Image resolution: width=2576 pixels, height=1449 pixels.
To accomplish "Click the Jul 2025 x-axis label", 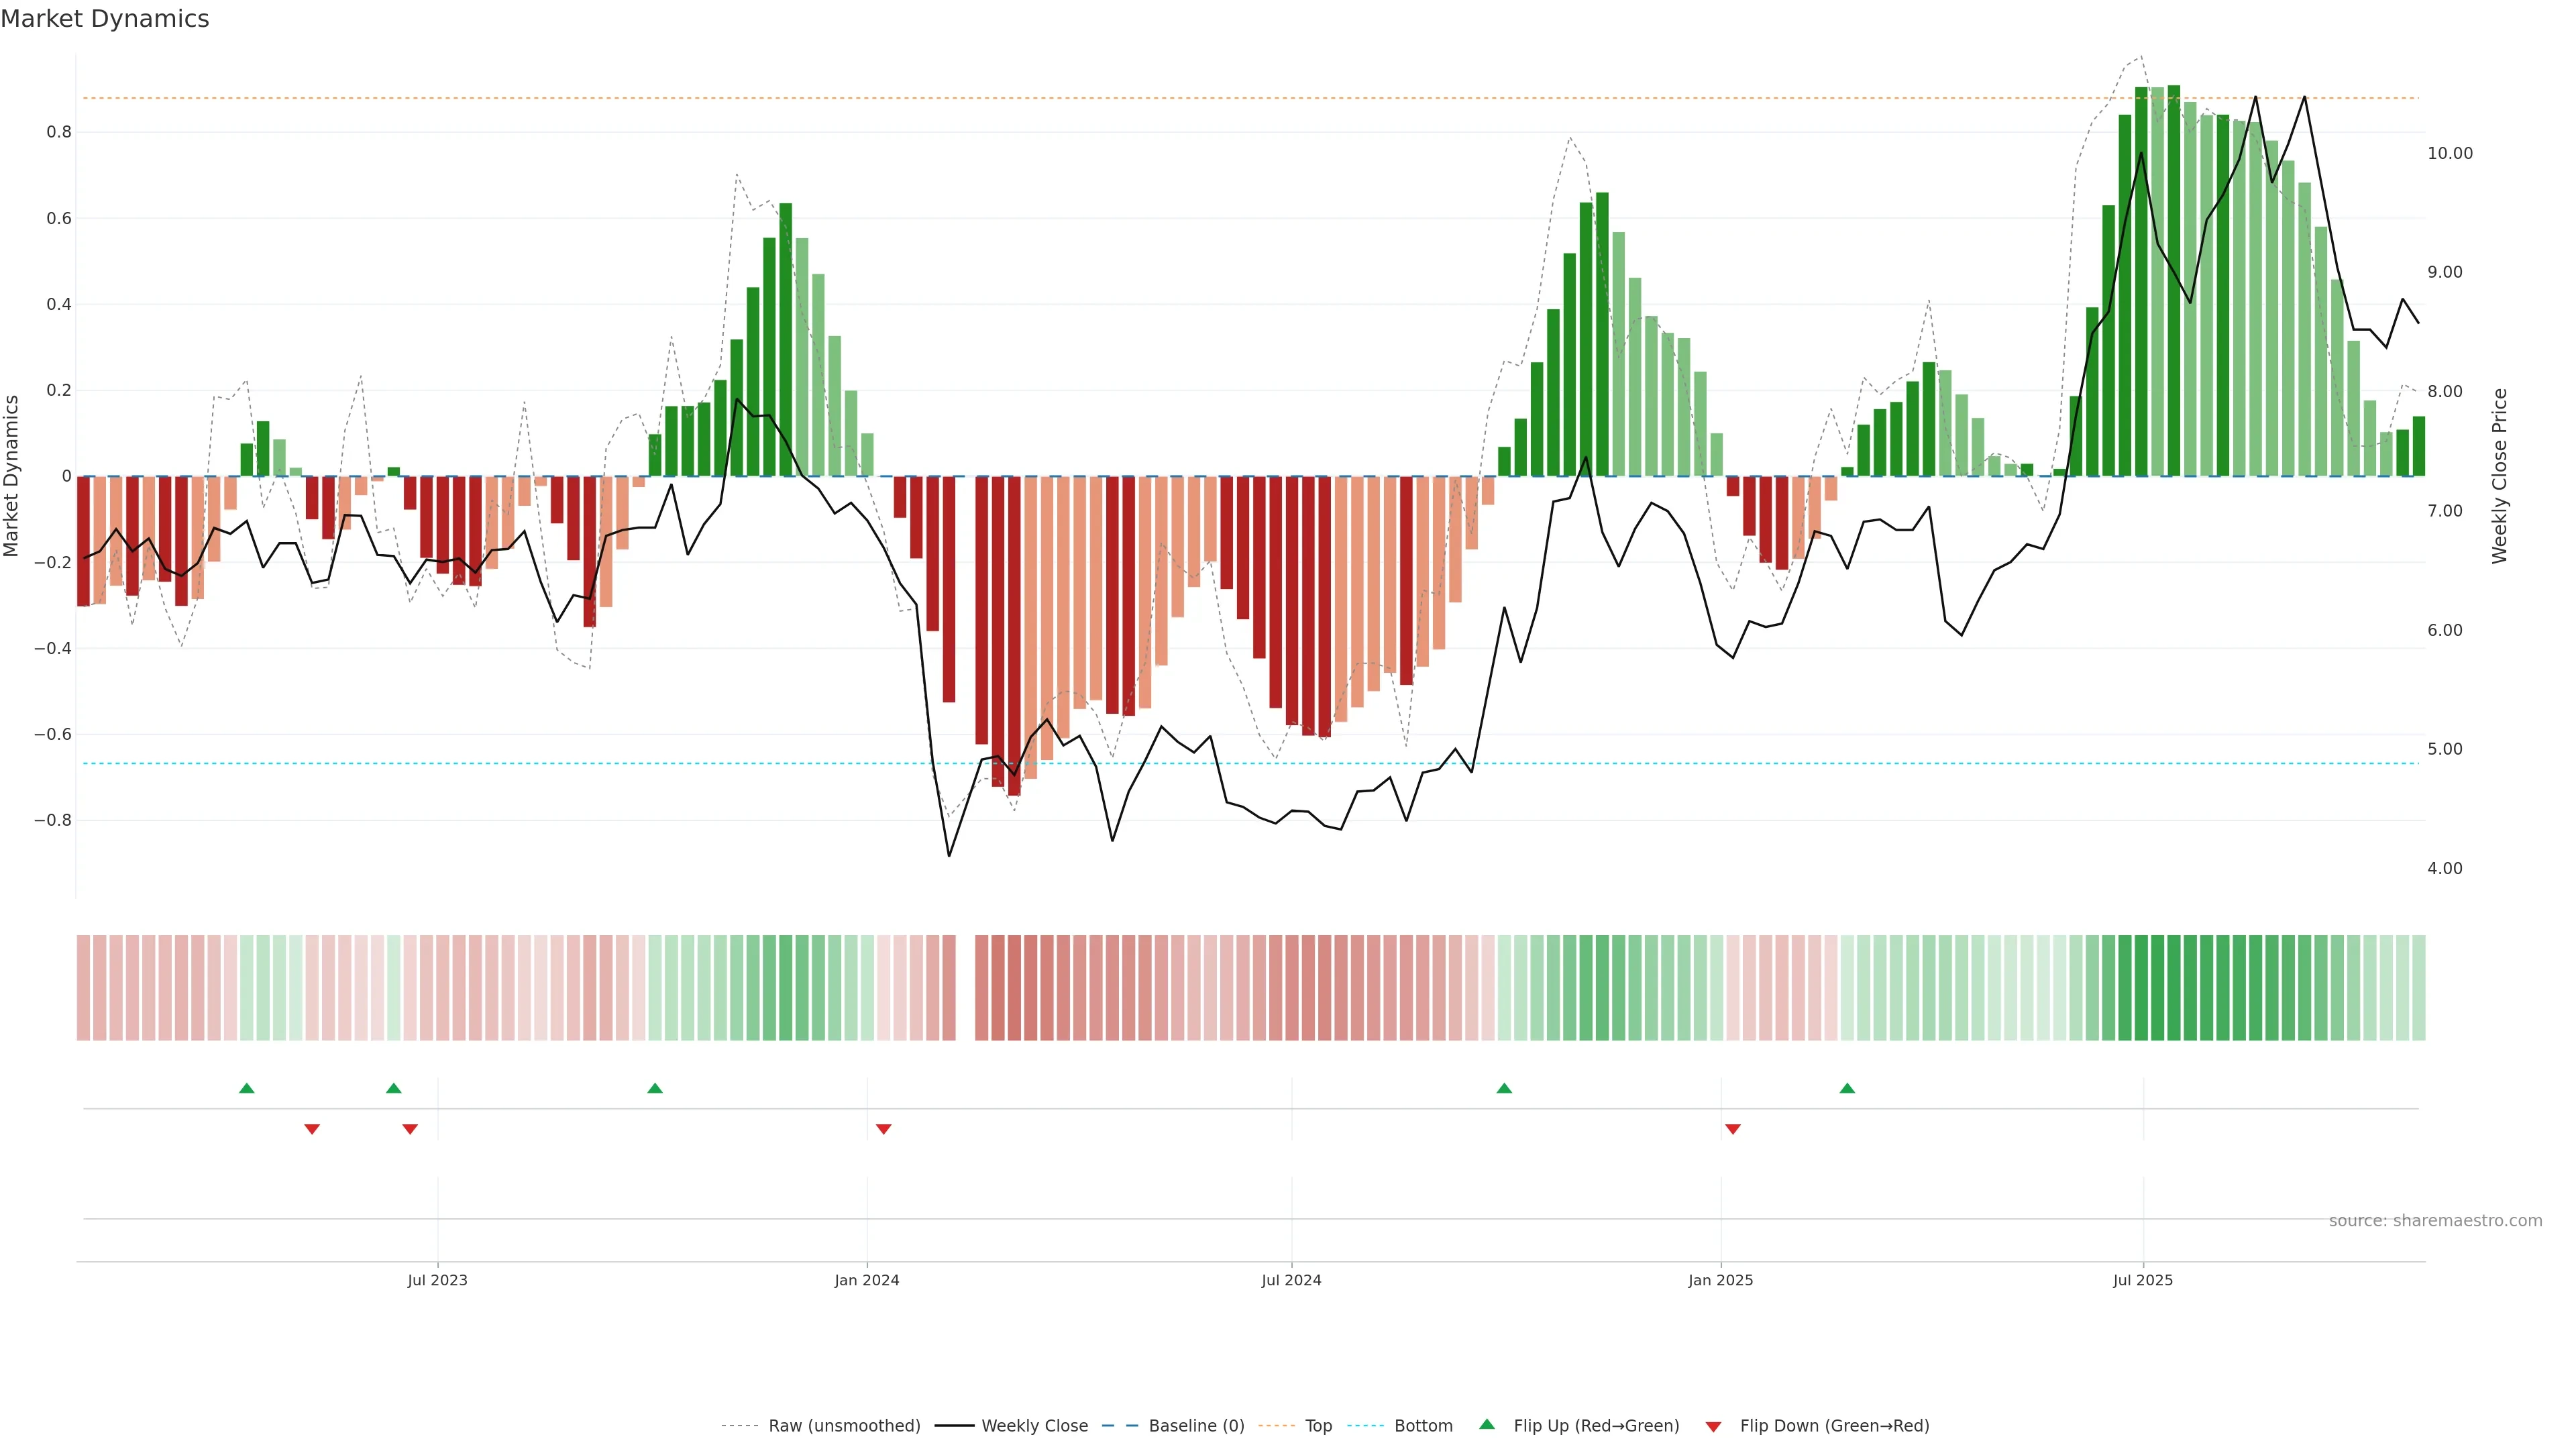I will [2142, 1280].
